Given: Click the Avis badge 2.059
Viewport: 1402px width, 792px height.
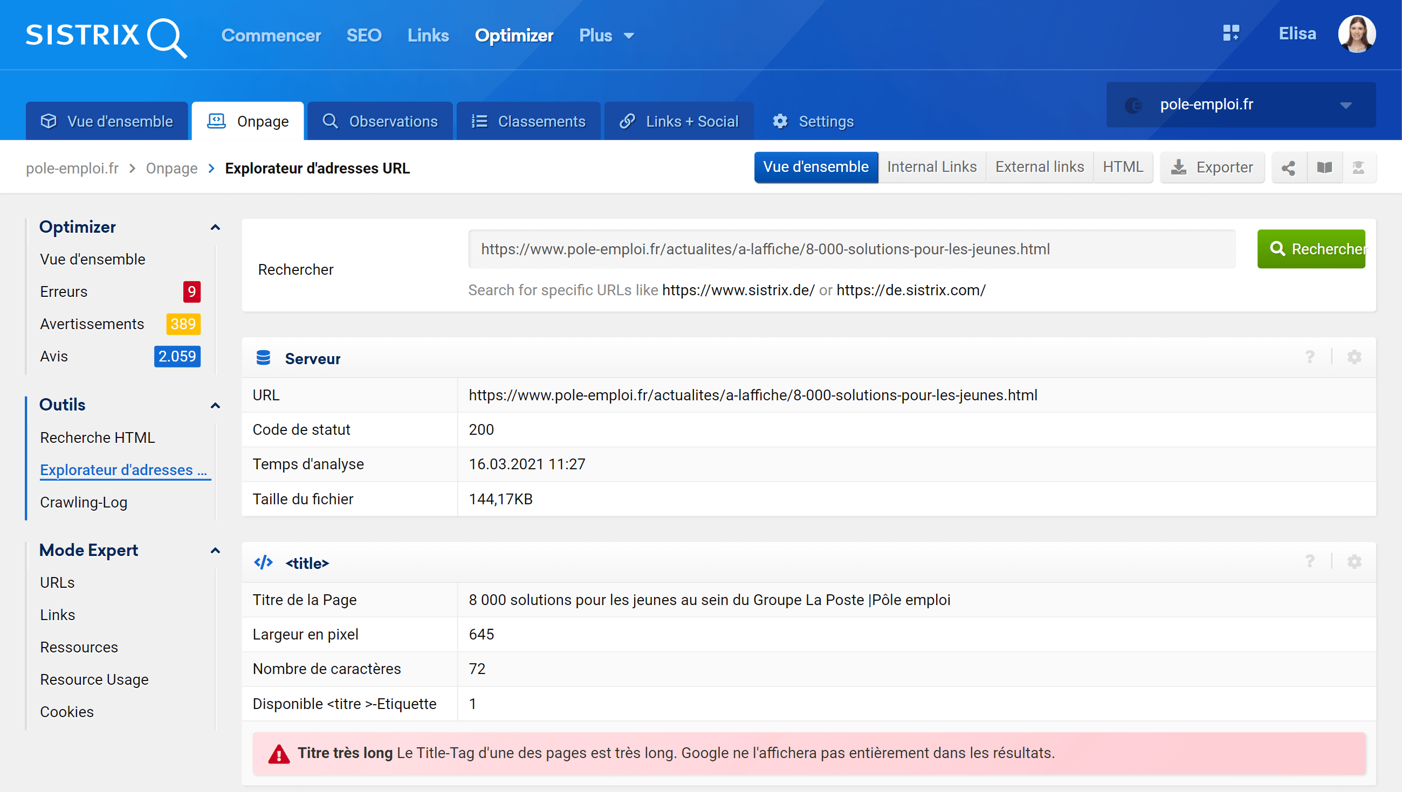Looking at the screenshot, I should pos(177,356).
